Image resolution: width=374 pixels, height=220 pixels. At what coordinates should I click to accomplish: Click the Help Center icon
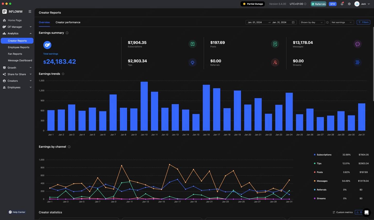pos(10,212)
